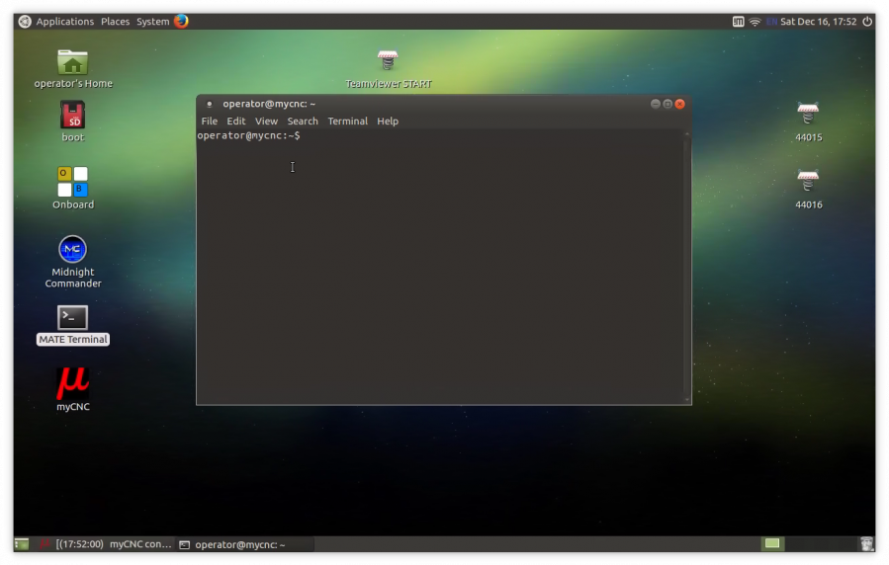Open operator's Home folder icon
The image size is (889, 565).
(x=72, y=62)
